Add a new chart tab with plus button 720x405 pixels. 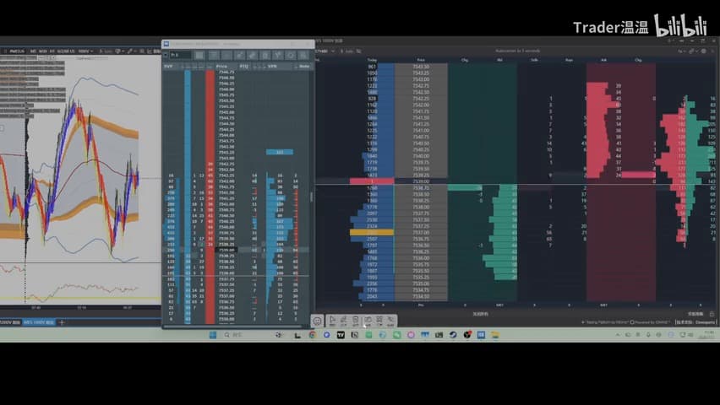(x=62, y=322)
